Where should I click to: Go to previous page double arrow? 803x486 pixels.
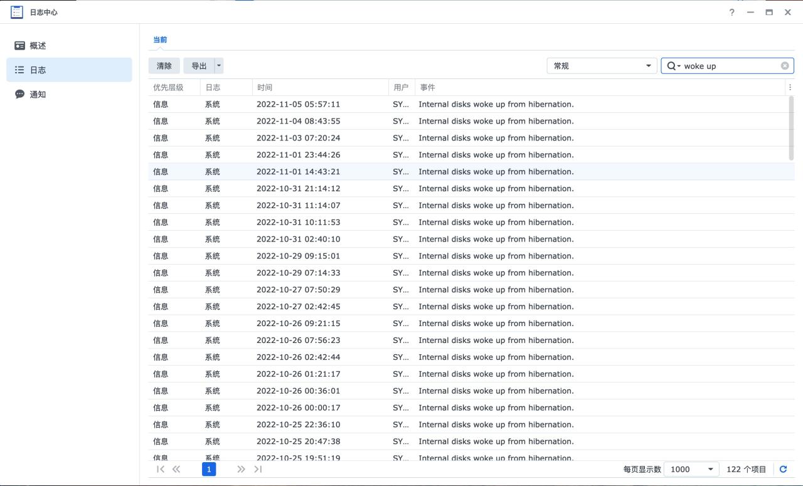click(x=176, y=469)
